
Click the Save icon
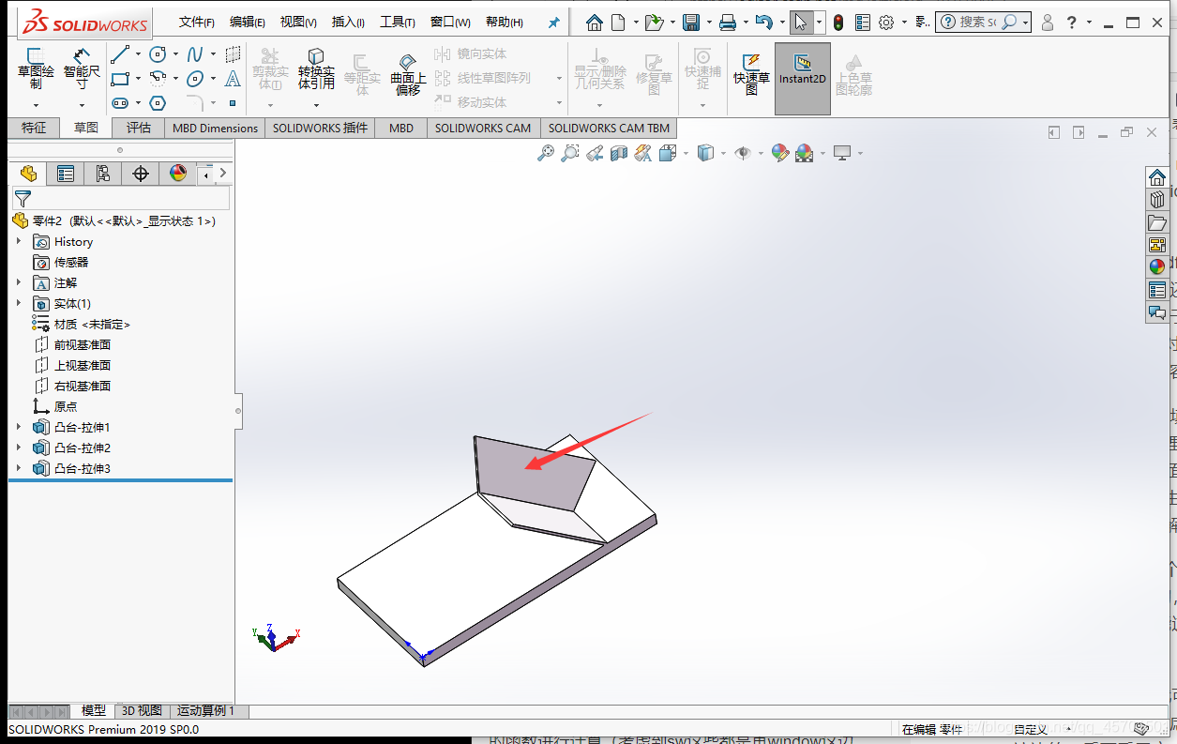tap(691, 22)
